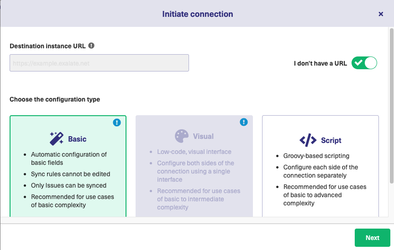Click "Sync rules cannot be edited" in Basic card
394x250 pixels.
(x=70, y=174)
